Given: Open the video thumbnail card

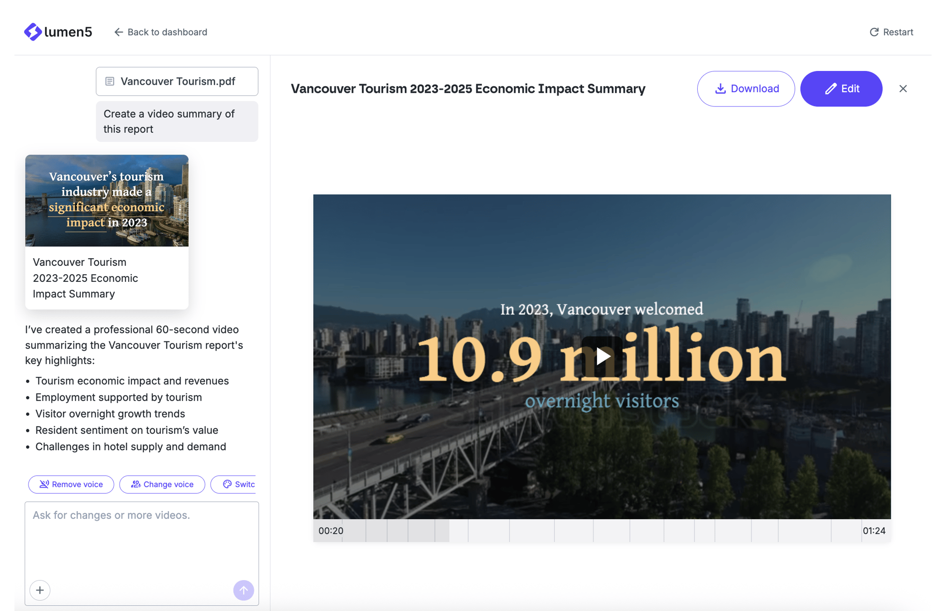Looking at the screenshot, I should pos(106,201).
